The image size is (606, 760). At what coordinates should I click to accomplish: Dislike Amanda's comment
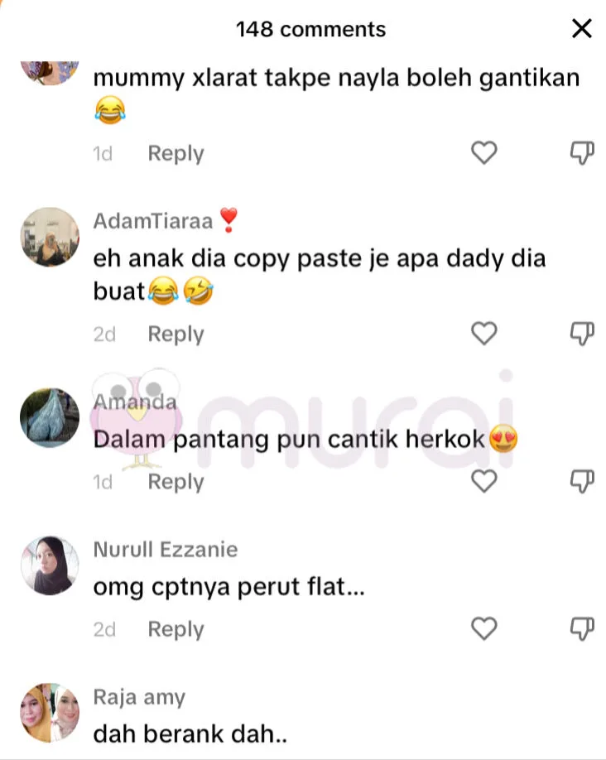[x=582, y=481]
